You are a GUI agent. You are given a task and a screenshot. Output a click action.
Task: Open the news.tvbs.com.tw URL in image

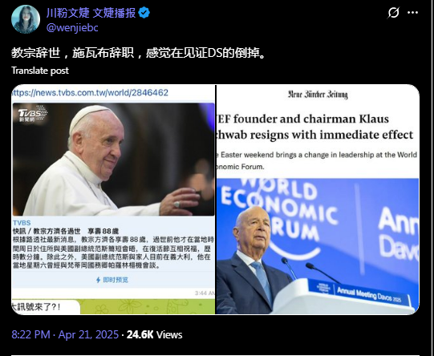(x=90, y=92)
